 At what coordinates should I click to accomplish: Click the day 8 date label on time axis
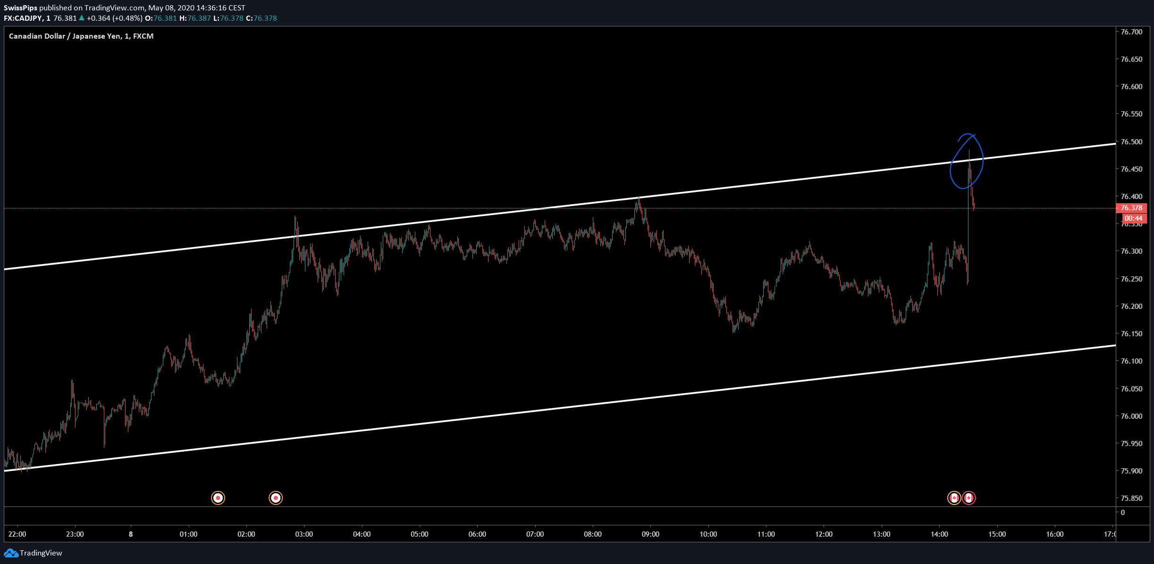(131, 534)
